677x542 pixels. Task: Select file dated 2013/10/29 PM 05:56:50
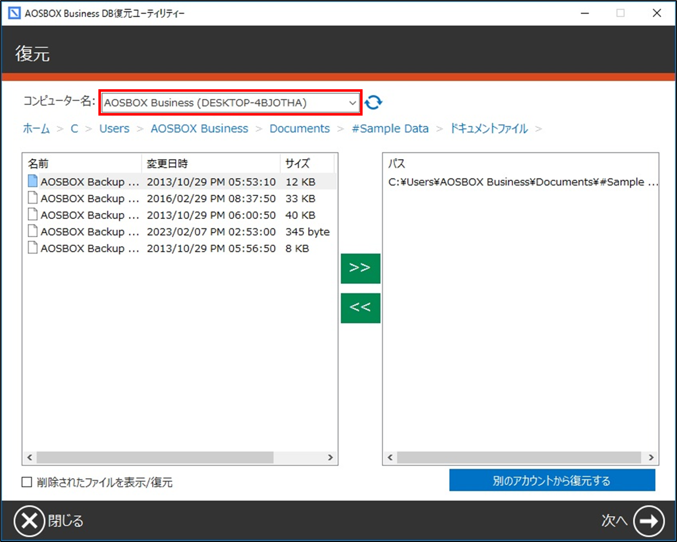pos(180,248)
